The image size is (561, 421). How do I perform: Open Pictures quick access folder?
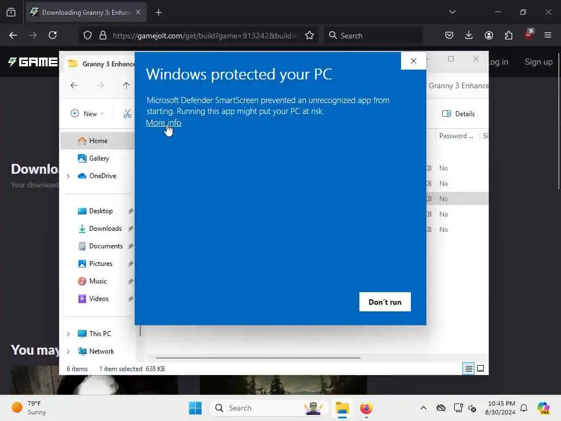tap(101, 264)
